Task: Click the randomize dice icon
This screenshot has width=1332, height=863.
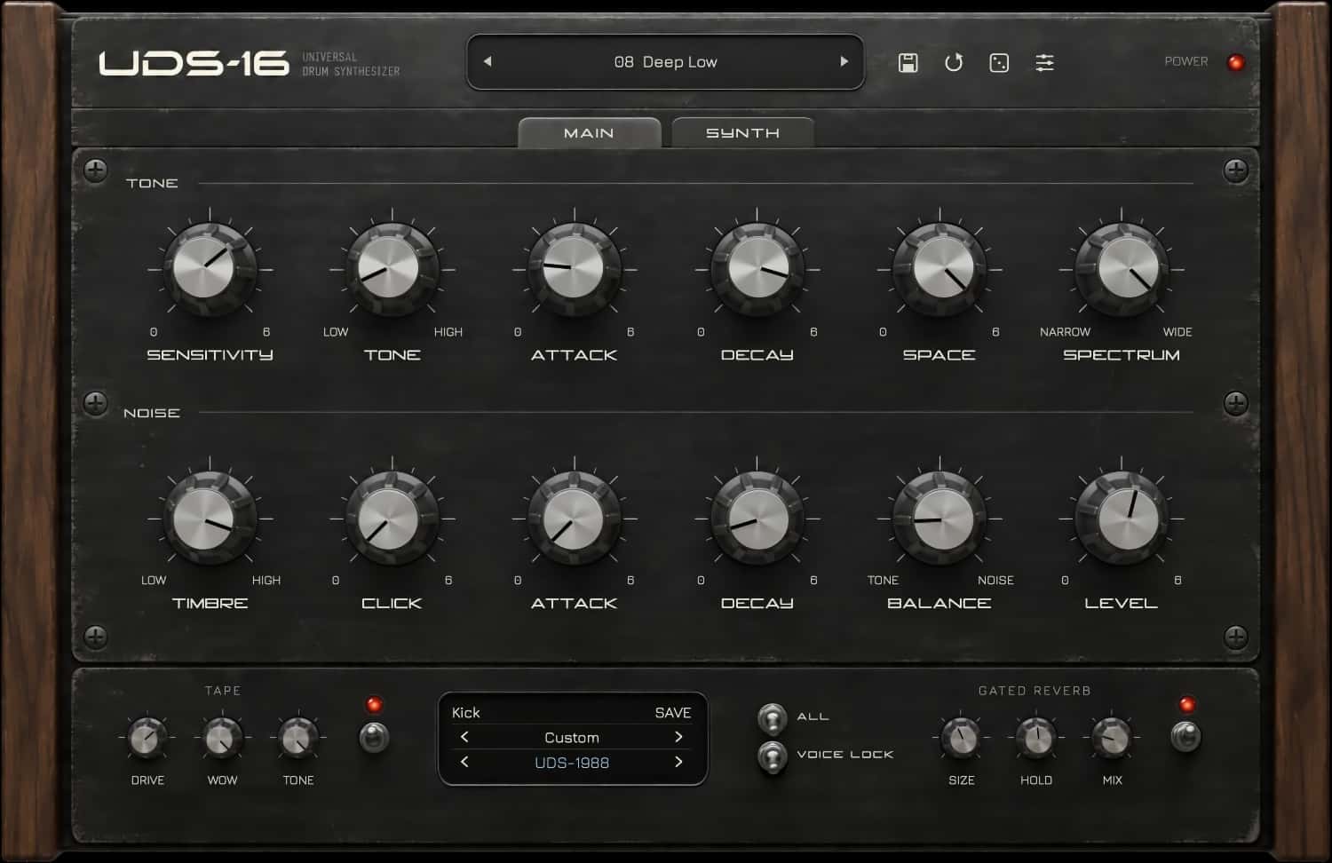Action: click(999, 62)
